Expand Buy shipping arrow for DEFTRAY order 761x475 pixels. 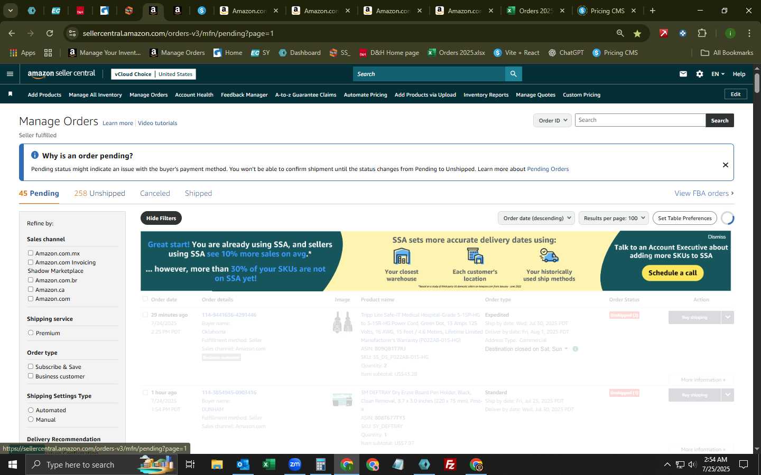click(x=728, y=395)
